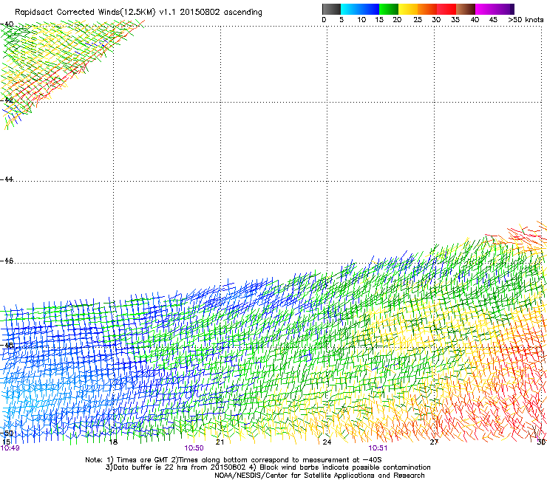The height and width of the screenshot is (480, 547).
Task: Click the purple time stamp 10:50
Action: pyautogui.click(x=194, y=448)
